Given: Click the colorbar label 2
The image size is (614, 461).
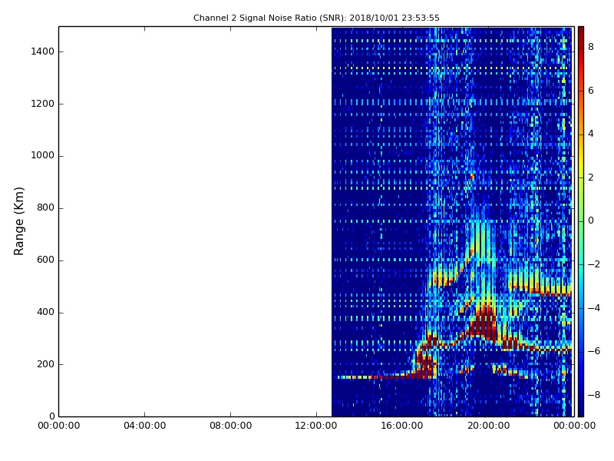Looking at the screenshot, I should [x=591, y=177].
